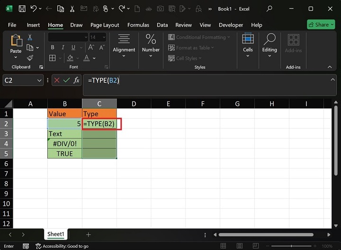Switch to Normal view in status bar
This screenshot has width=341, height=250.
[x=223, y=246]
